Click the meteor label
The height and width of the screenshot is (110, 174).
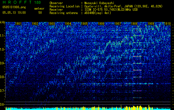(39, 9)
